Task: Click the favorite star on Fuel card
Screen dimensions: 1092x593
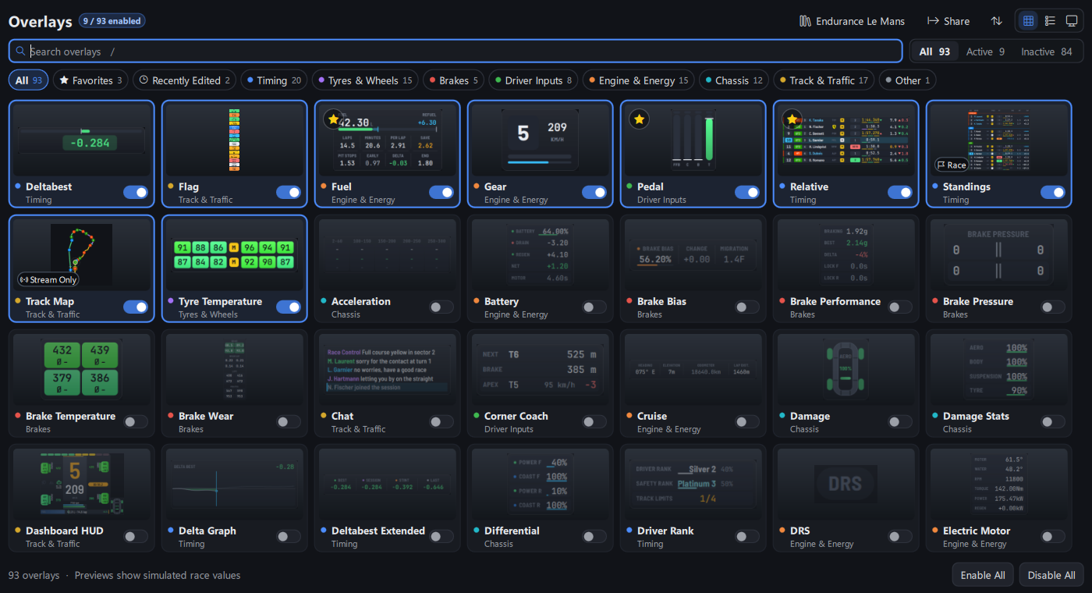Action: (x=334, y=119)
